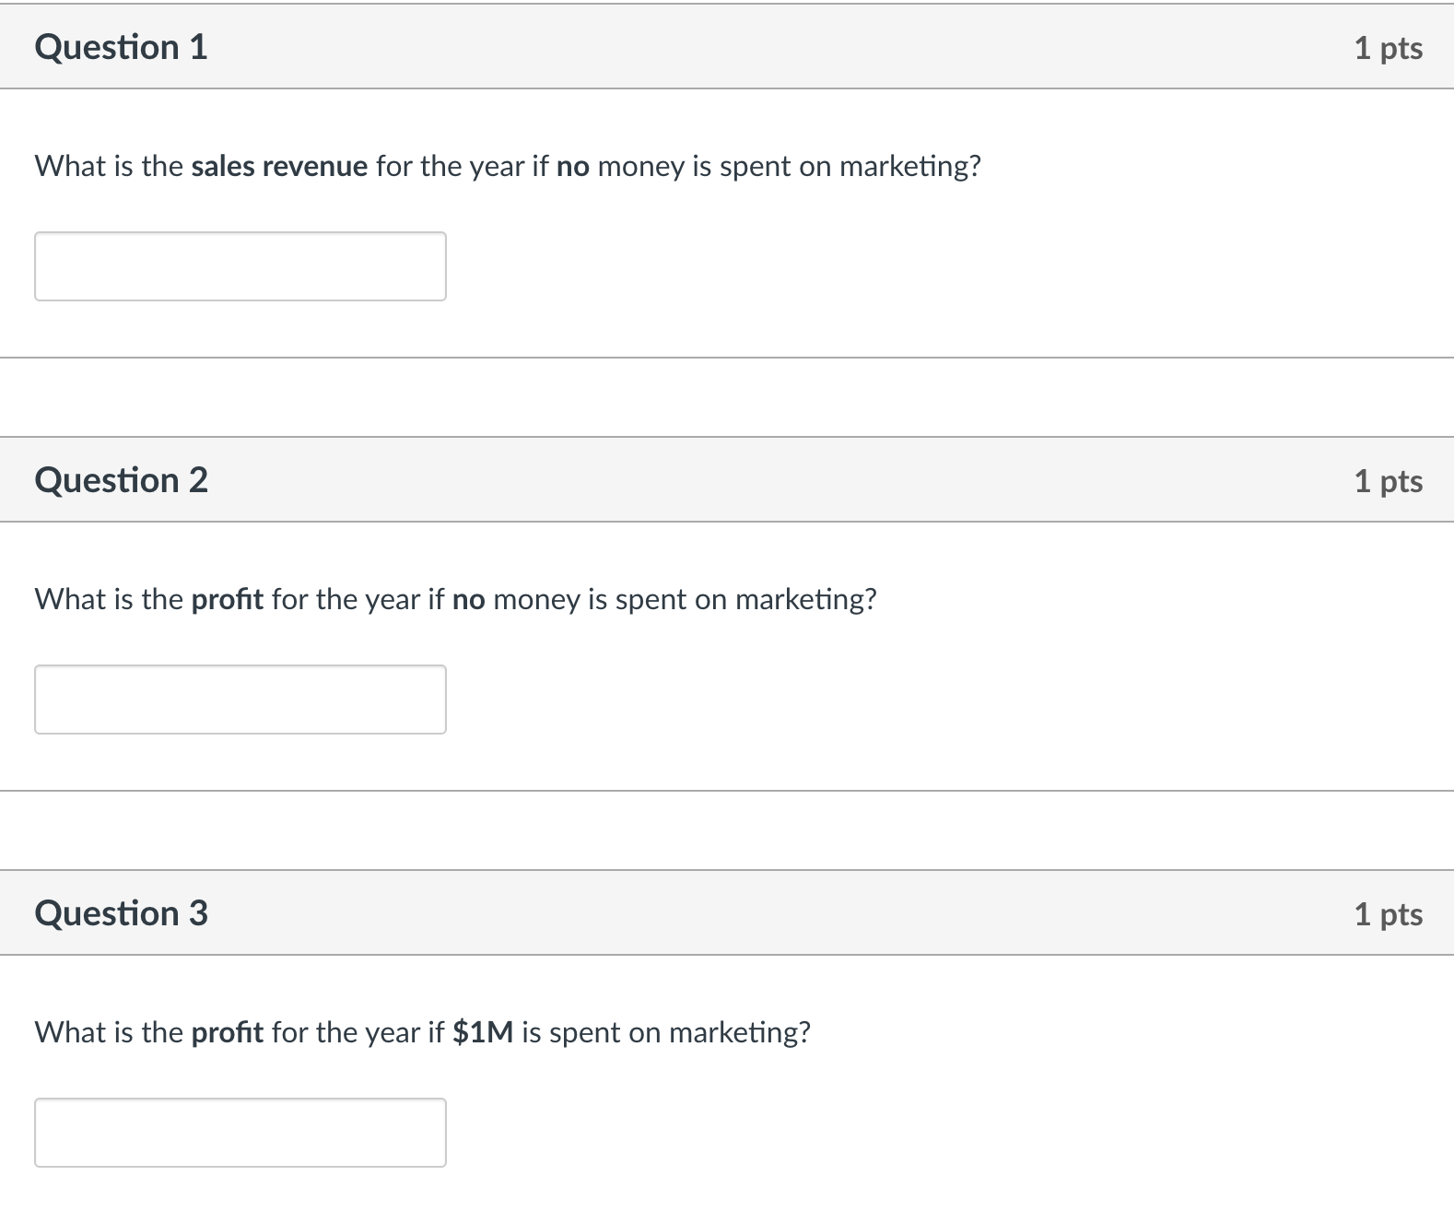The width and height of the screenshot is (1454, 1223).
Task: Click the 'Question 2' heading
Action: coord(122,480)
